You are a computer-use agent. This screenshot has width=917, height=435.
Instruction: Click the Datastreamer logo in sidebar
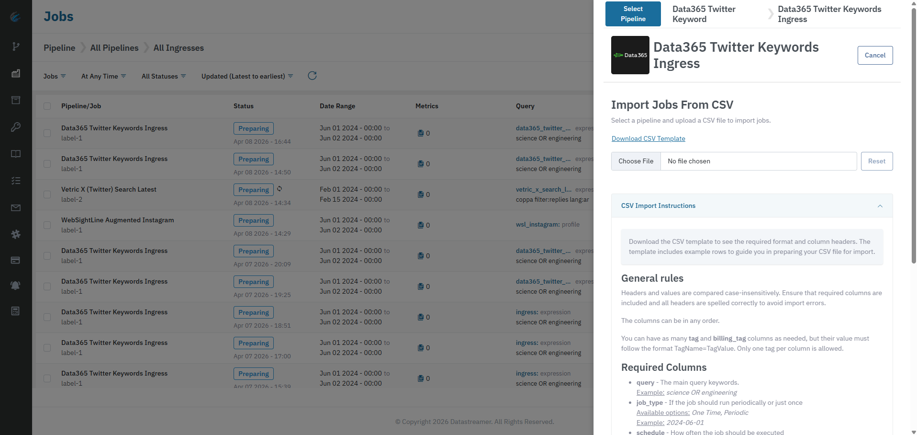(x=15, y=17)
